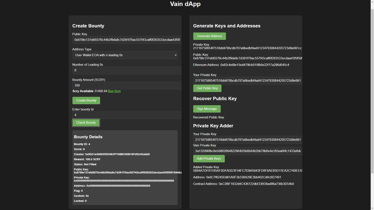Click the Recover Public Key heading
The image size is (374, 210).
(x=215, y=99)
